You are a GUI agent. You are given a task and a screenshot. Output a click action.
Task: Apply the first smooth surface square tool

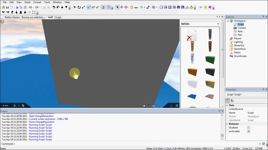[161, 7]
